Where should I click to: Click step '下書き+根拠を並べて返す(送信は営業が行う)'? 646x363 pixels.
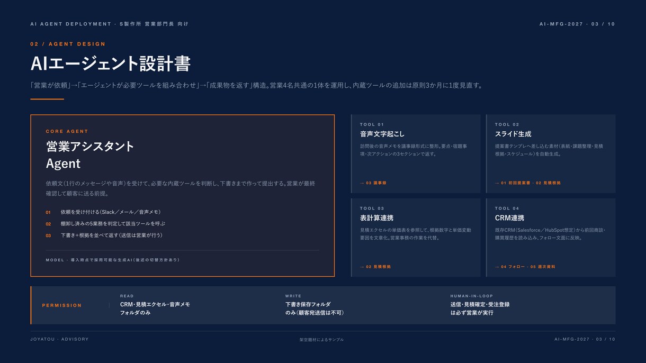pyautogui.click(x=111, y=235)
